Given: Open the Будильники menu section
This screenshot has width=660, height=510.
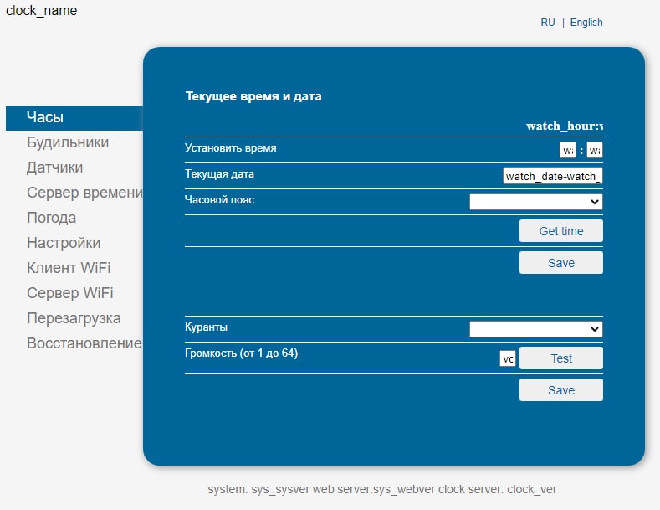Looking at the screenshot, I should [x=68, y=142].
